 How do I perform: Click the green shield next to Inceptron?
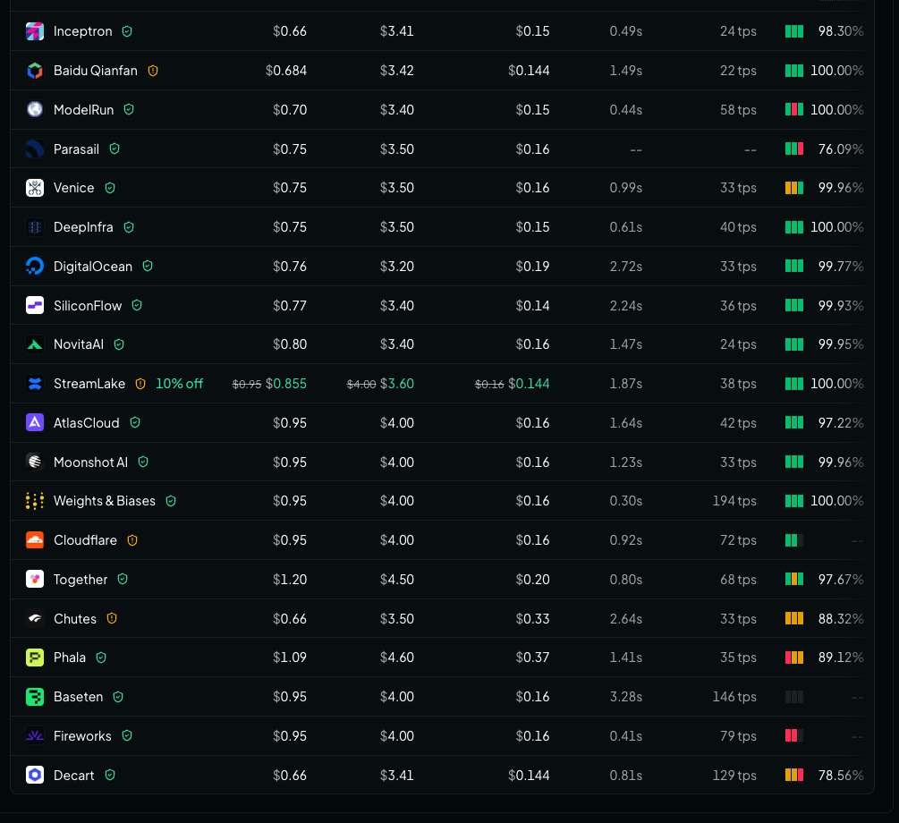pos(127,31)
